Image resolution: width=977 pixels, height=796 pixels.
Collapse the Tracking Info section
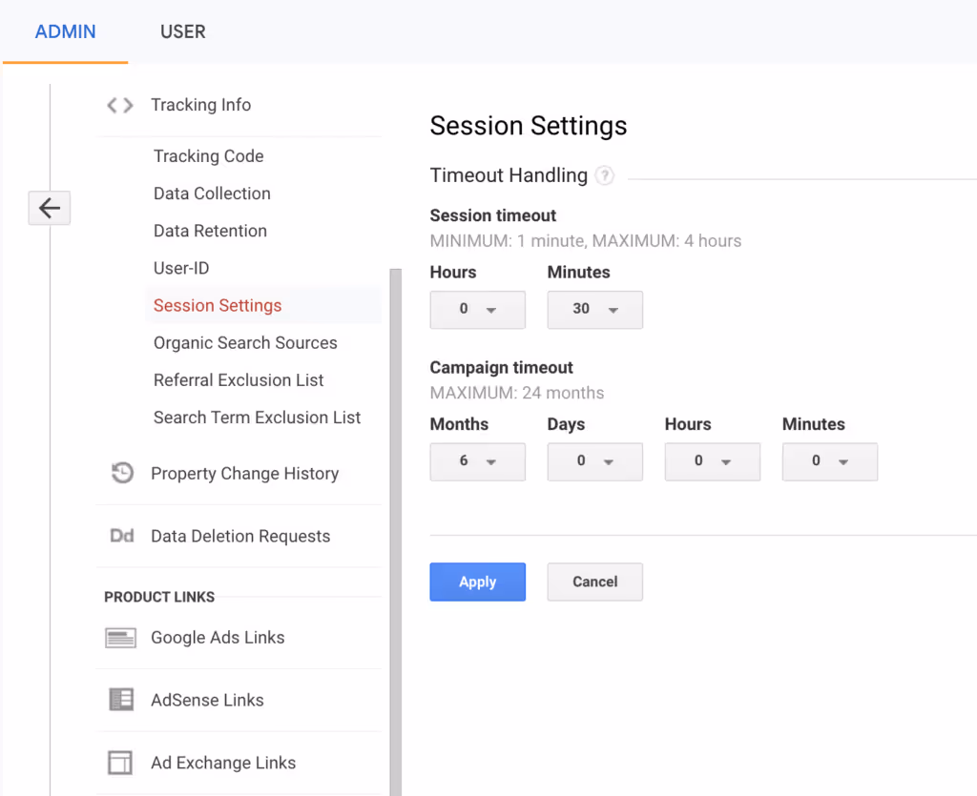(x=200, y=105)
